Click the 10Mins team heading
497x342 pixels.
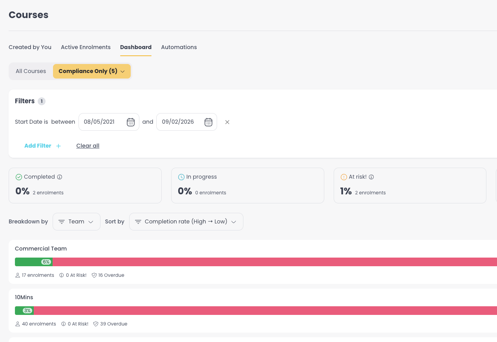[24, 298]
